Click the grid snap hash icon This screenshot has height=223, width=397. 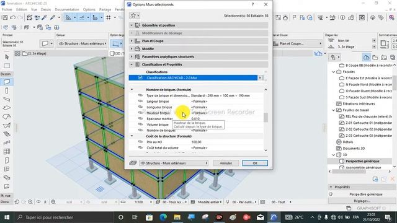[109, 17]
